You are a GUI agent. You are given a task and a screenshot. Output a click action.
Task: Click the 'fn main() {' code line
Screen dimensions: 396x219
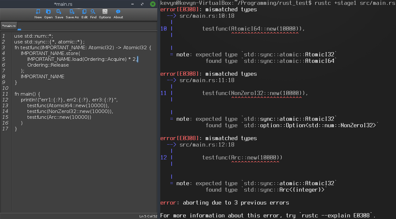[x=27, y=94]
